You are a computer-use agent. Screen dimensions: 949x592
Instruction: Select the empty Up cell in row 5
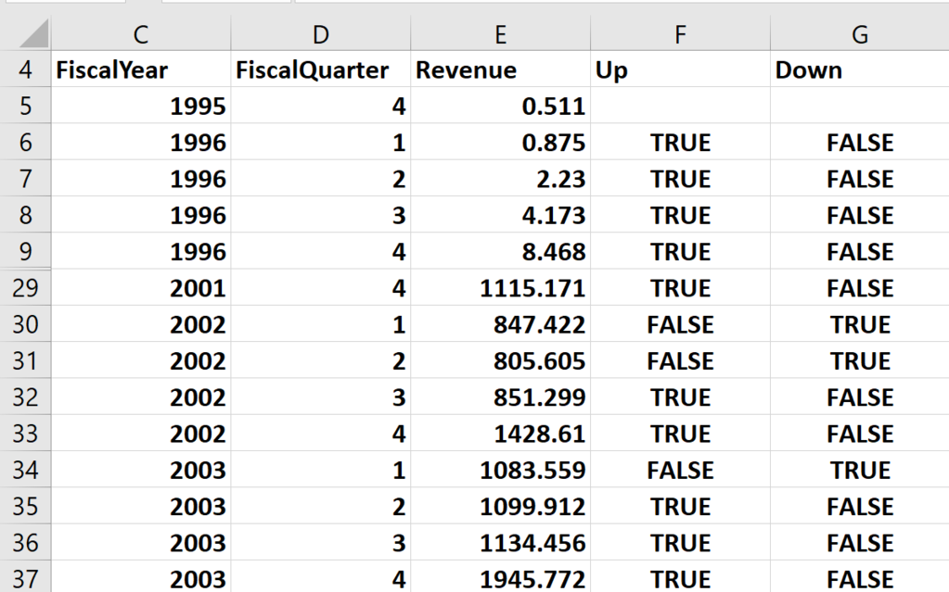680,106
